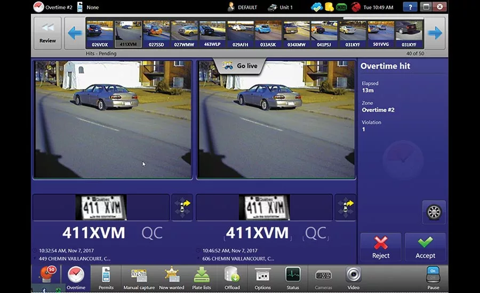480x293 pixels.
Task: Click the Manual capture icon
Action: [139, 278]
